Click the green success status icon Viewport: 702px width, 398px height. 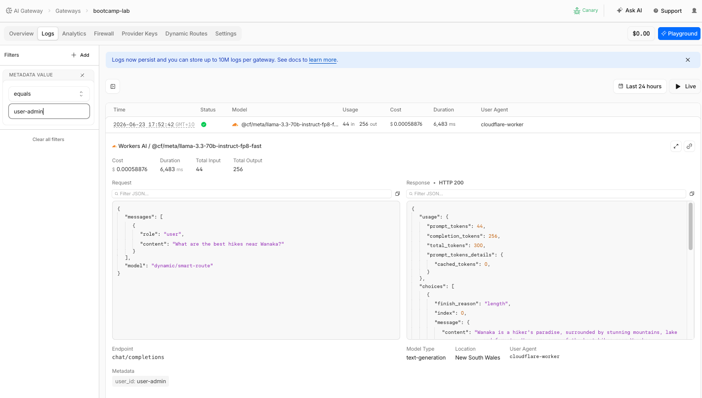point(204,124)
